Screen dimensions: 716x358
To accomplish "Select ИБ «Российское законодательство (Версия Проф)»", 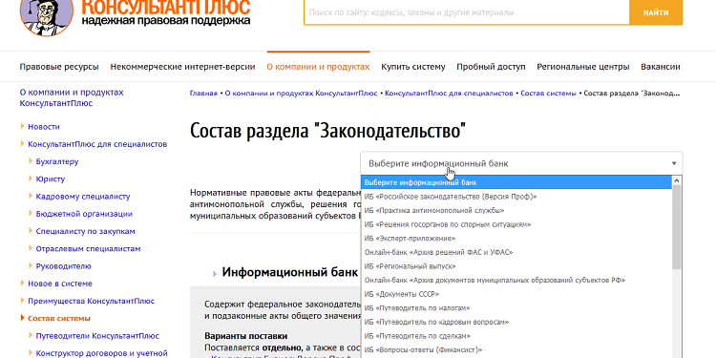I will (x=516, y=197).
